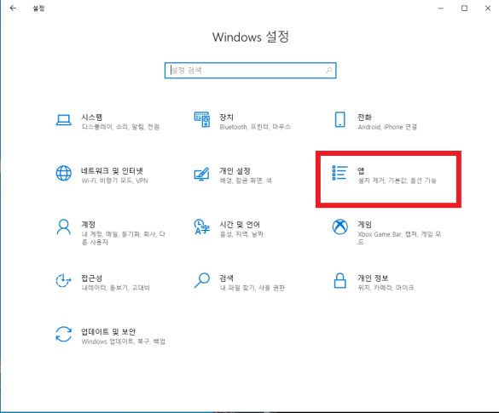499x413 pixels.
Task: Open the 장치 keyboard and speaker icon
Action: coord(202,119)
